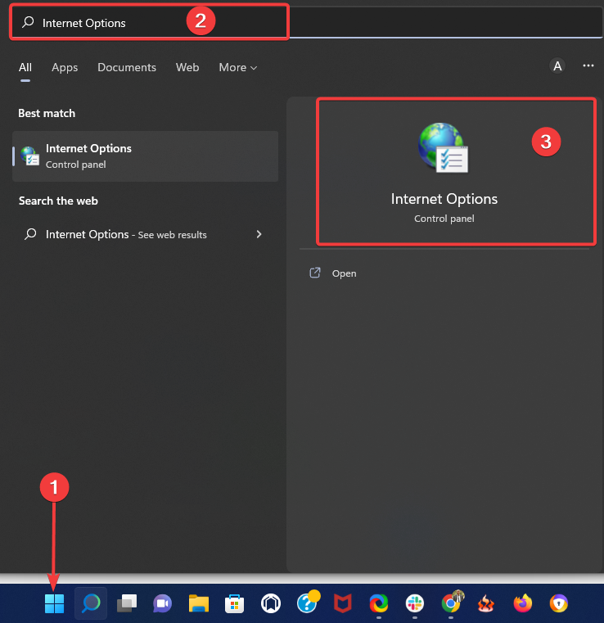Select the Web filter tab
This screenshot has height=623, width=604.
click(187, 67)
